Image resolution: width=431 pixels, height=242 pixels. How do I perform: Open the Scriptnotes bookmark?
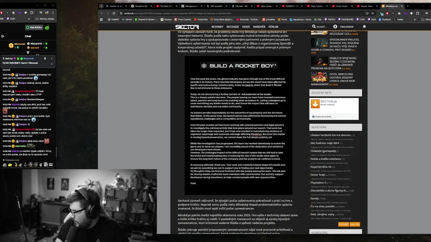(201, 19)
